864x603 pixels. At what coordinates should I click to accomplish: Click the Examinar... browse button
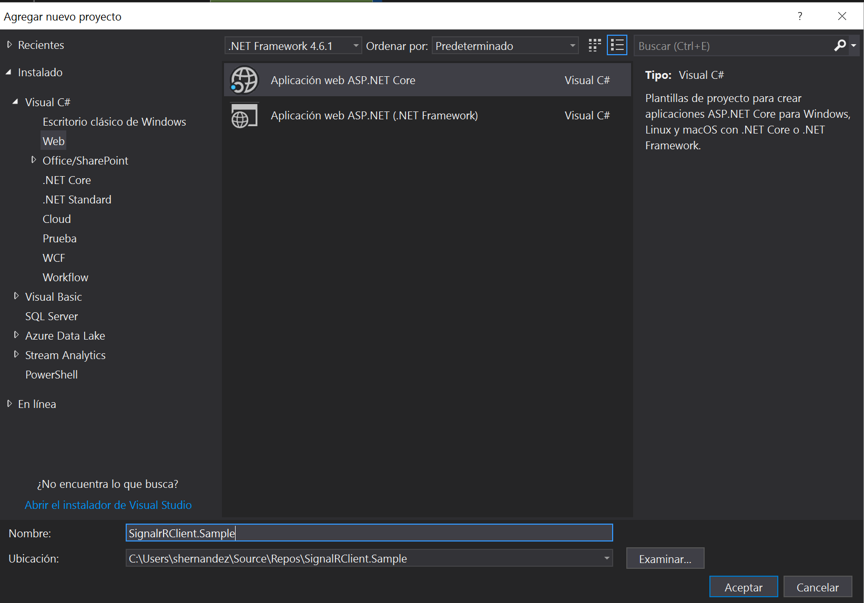(665, 559)
